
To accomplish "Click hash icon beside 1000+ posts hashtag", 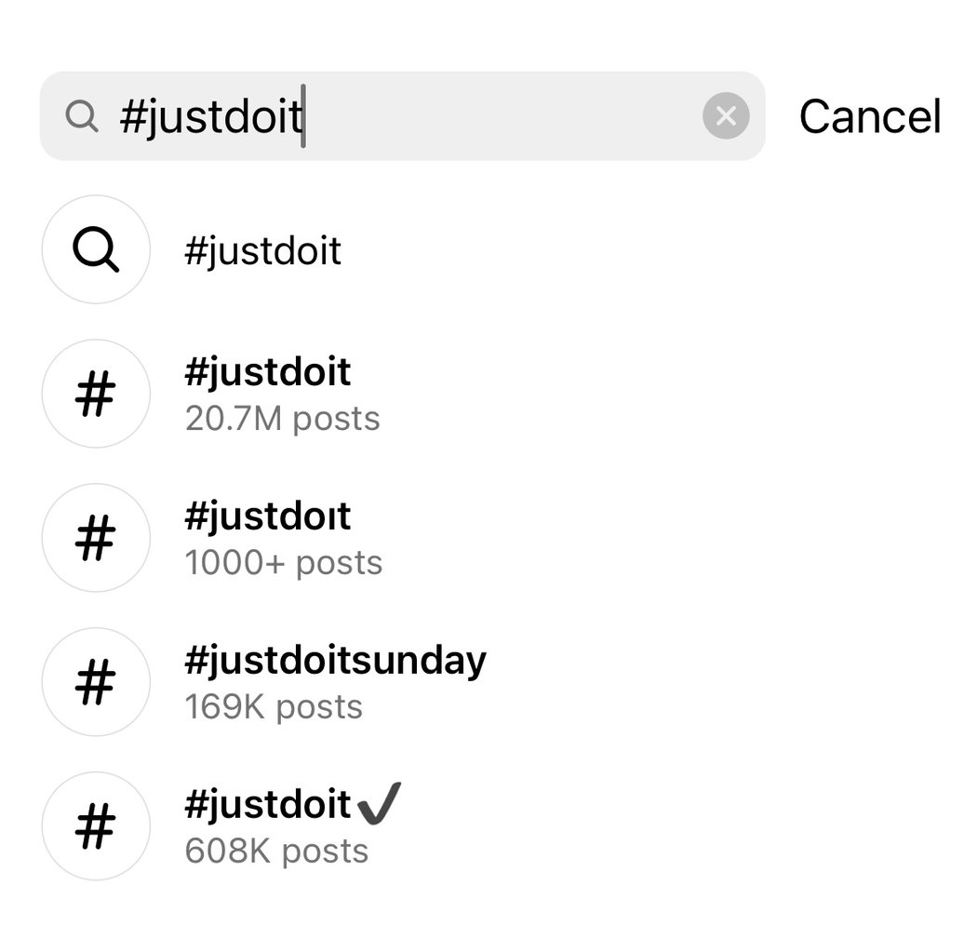I will click(96, 538).
